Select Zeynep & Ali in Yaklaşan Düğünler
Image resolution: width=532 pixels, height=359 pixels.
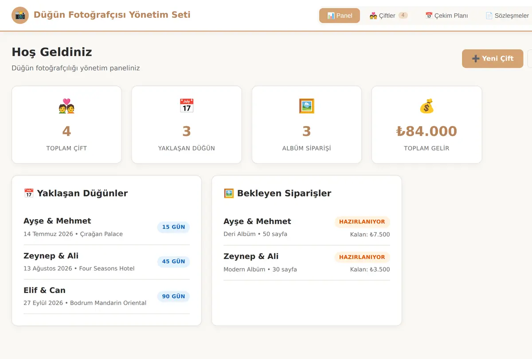click(x=106, y=262)
